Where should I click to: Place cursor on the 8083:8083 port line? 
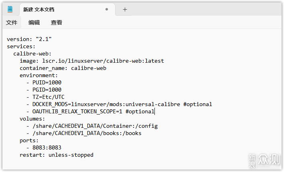47,147
